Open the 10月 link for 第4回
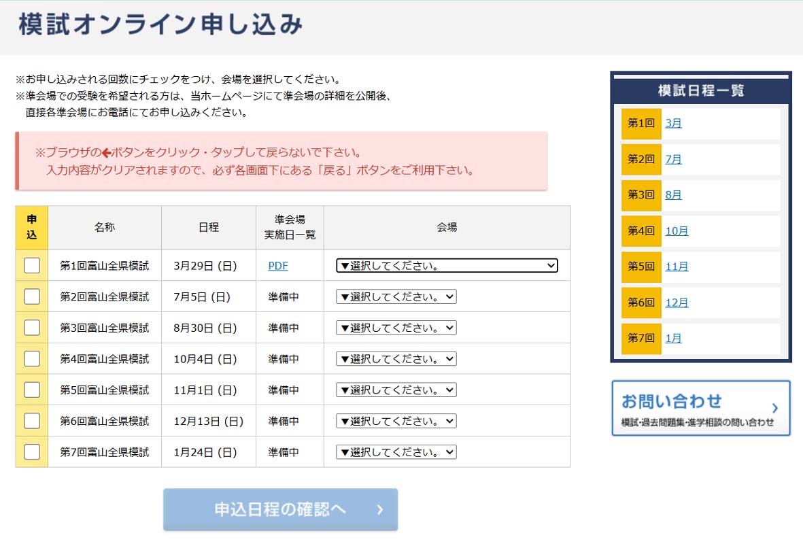The image size is (803, 548). pyautogui.click(x=677, y=230)
